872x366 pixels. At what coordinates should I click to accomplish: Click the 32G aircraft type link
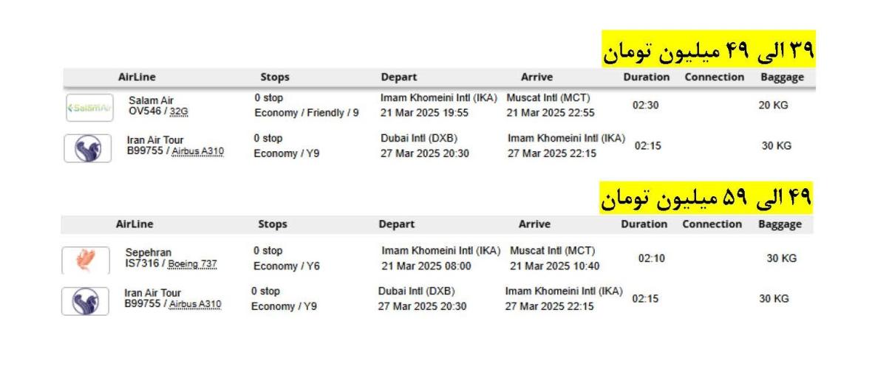coord(179,111)
